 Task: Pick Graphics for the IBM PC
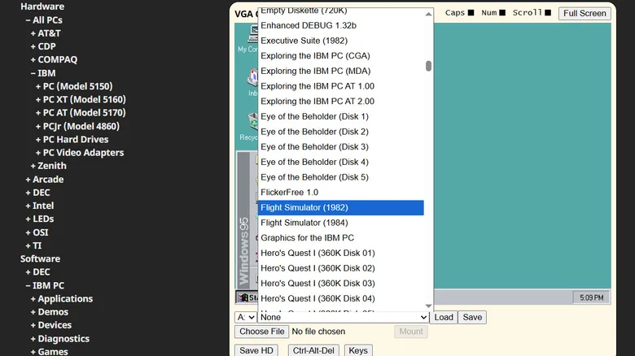tap(307, 238)
